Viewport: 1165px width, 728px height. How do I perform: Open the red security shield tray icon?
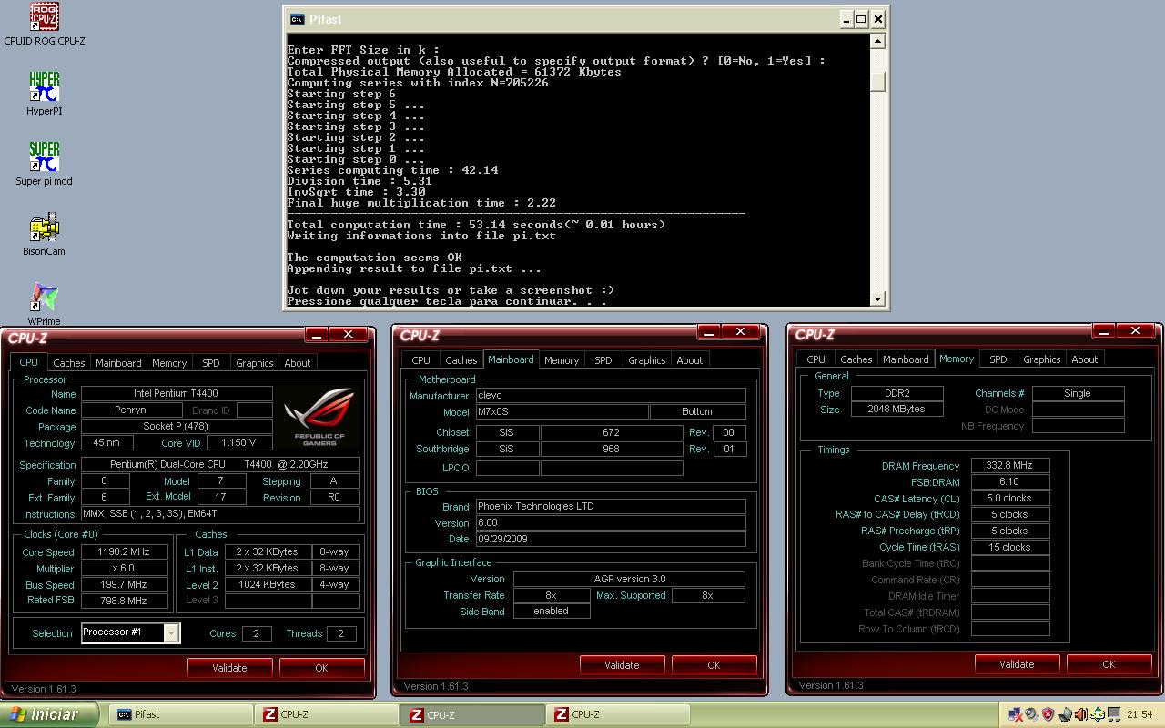pyautogui.click(x=1048, y=714)
